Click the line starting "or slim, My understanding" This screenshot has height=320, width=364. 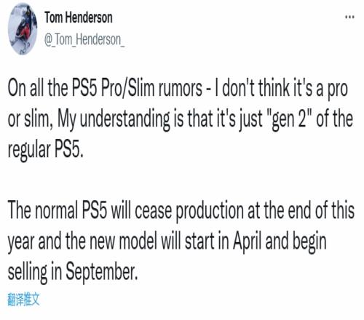[180, 120]
